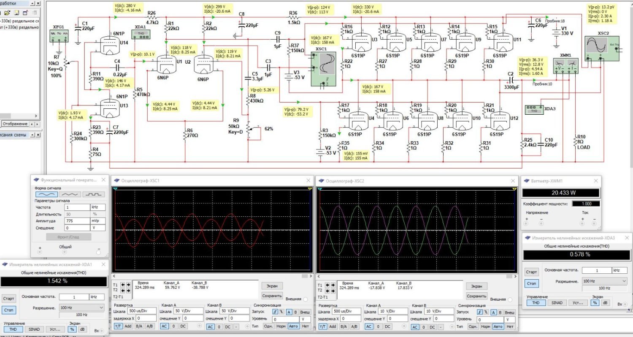Set XSC1 Channel A coupling to DC
This screenshot has width=633, height=337.
[x=183, y=326]
